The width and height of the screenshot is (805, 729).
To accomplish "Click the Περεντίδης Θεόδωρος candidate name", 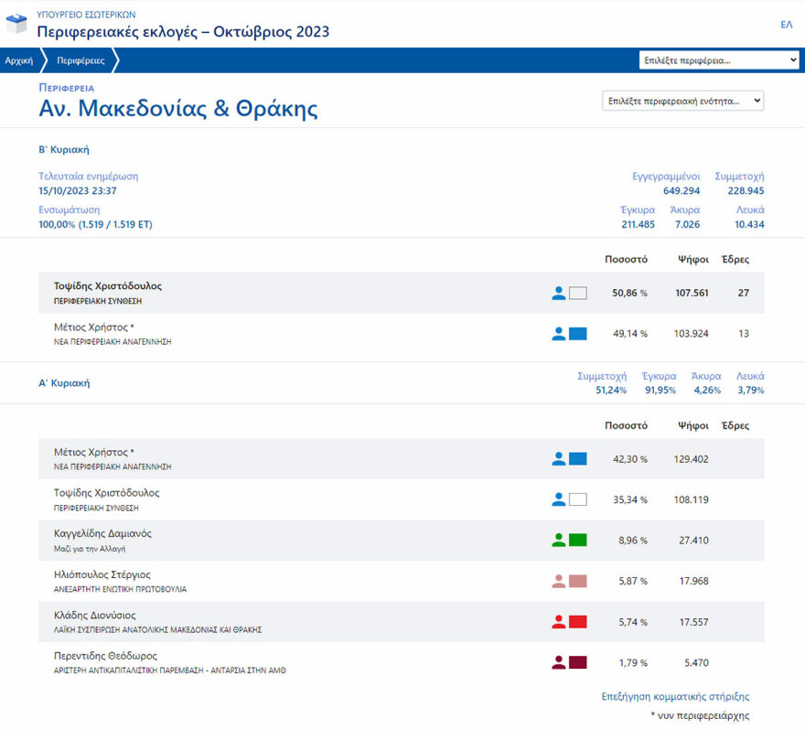I will click(106, 656).
